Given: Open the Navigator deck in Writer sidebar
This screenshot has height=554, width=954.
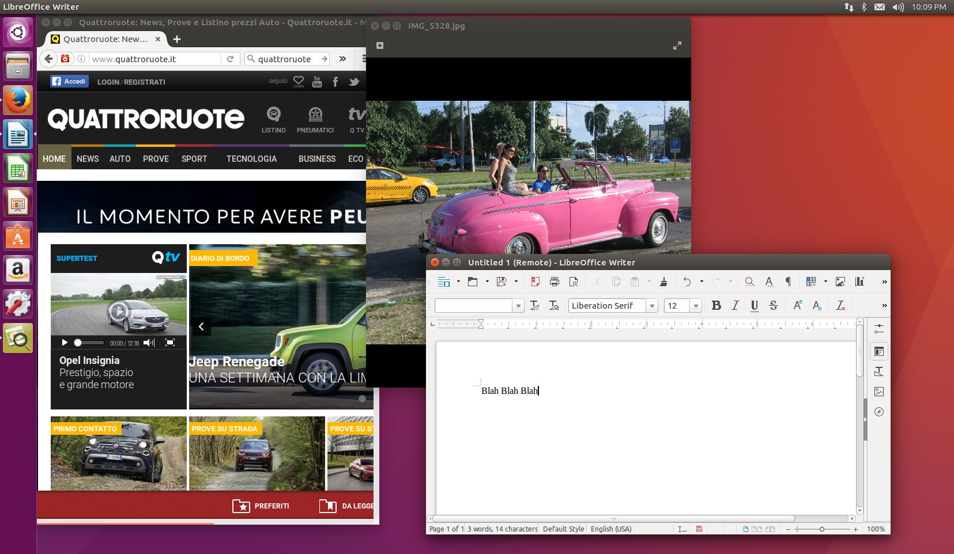Looking at the screenshot, I should point(879,412).
